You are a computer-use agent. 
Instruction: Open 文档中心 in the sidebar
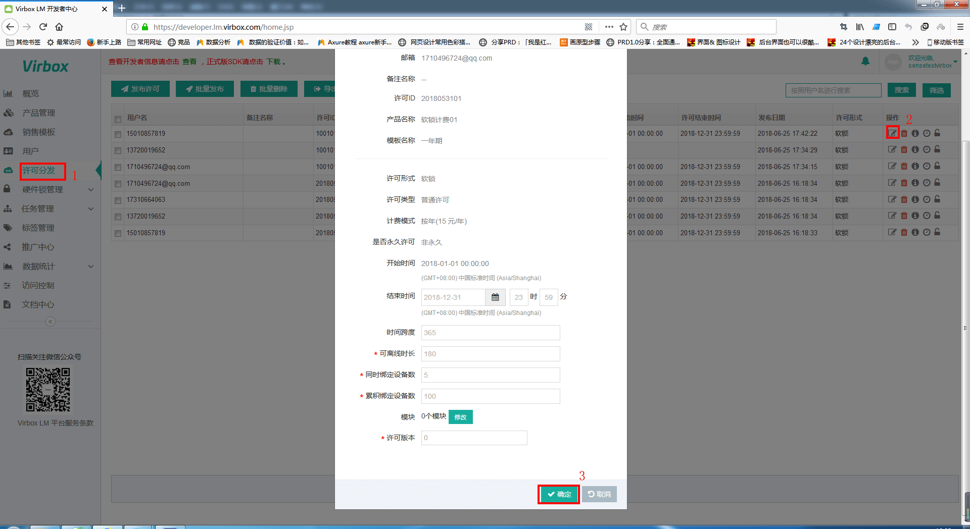pos(38,304)
